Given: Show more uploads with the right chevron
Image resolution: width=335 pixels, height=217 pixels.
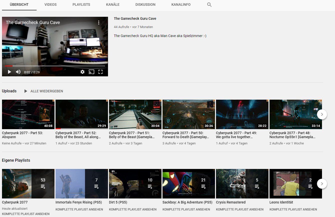Looking at the screenshot, I should 322,114.
